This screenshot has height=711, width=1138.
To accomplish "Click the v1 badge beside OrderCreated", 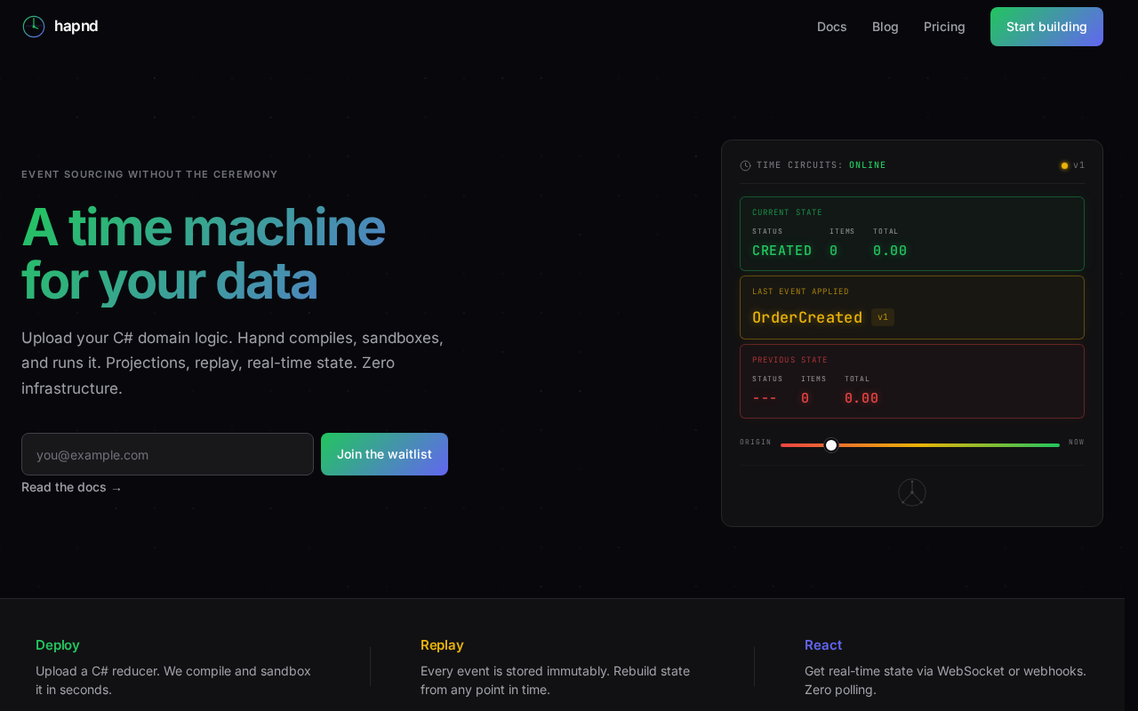I will (x=882, y=317).
